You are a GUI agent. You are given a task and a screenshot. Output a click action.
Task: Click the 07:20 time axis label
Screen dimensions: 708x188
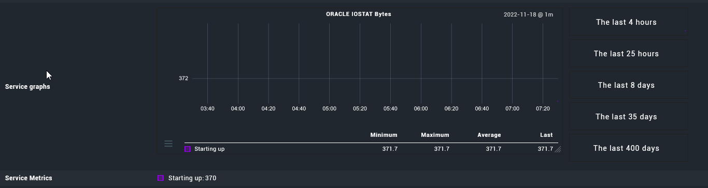[x=543, y=108]
